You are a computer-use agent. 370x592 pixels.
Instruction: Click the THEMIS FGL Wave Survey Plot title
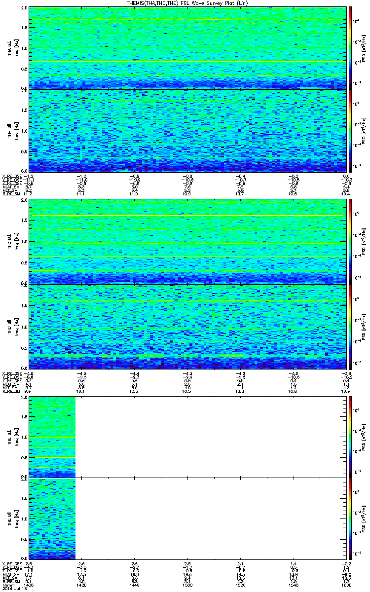187,3
